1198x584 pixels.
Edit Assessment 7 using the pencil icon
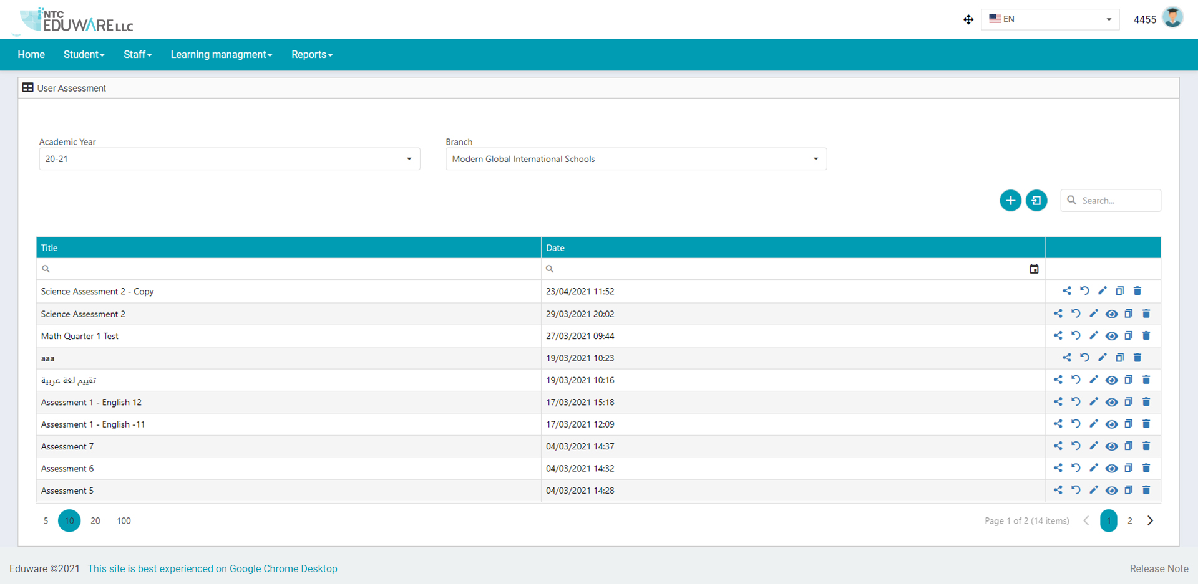(x=1093, y=446)
